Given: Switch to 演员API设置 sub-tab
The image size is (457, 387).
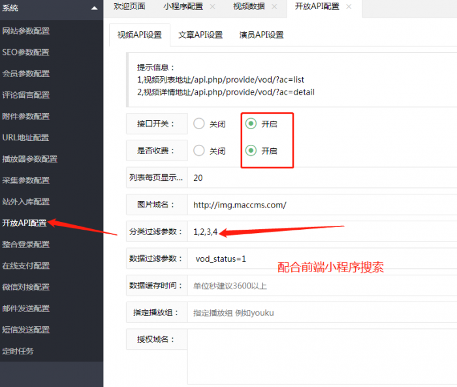Looking at the screenshot, I should coord(261,35).
